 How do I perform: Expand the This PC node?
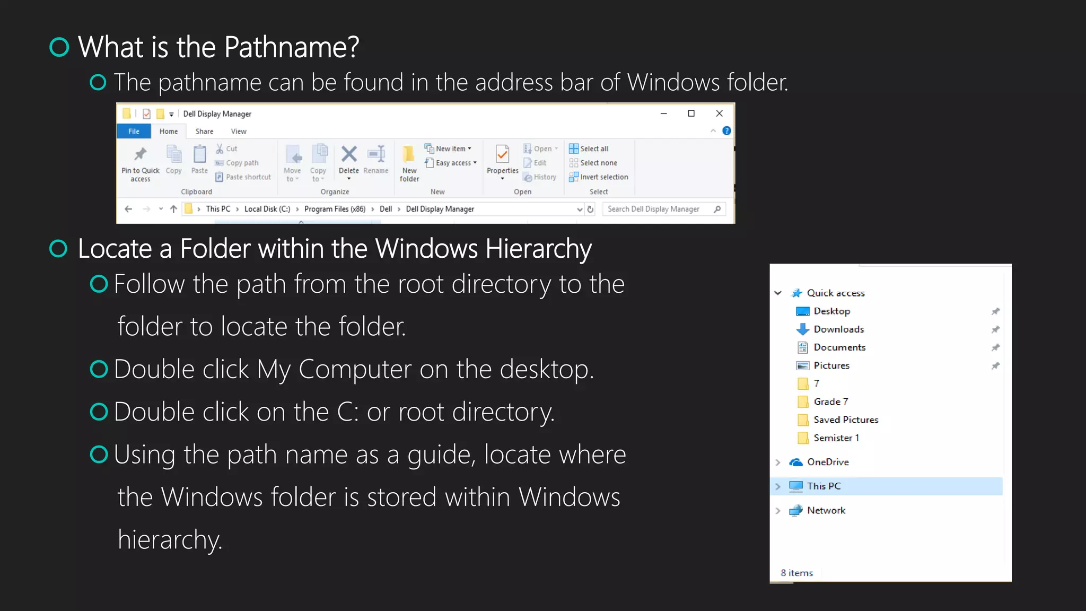click(x=778, y=486)
